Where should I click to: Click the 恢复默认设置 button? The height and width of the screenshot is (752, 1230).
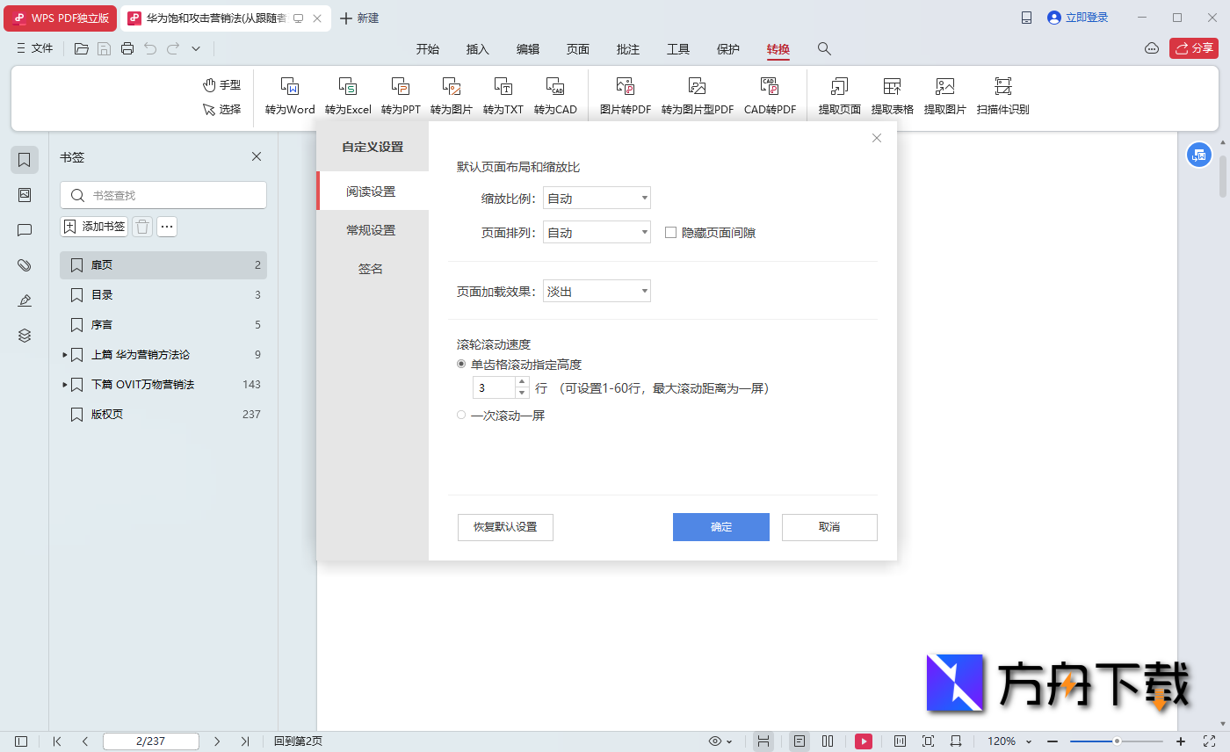(x=505, y=527)
